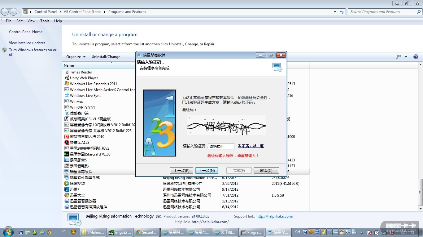Click the 下一步(N) button
Screen dimensions: 423x237
207,171
